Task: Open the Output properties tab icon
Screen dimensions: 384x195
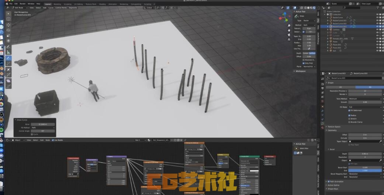Action: point(322,88)
